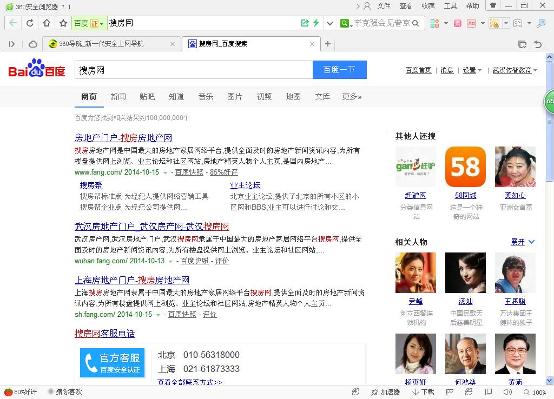Image resolution: width=554 pixels, height=399 pixels.
Task: Click the lightning speed mode icon
Action: [x=316, y=23]
